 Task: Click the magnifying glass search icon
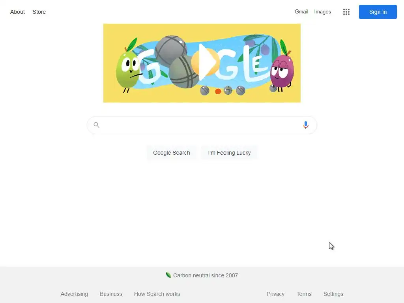[x=96, y=125]
